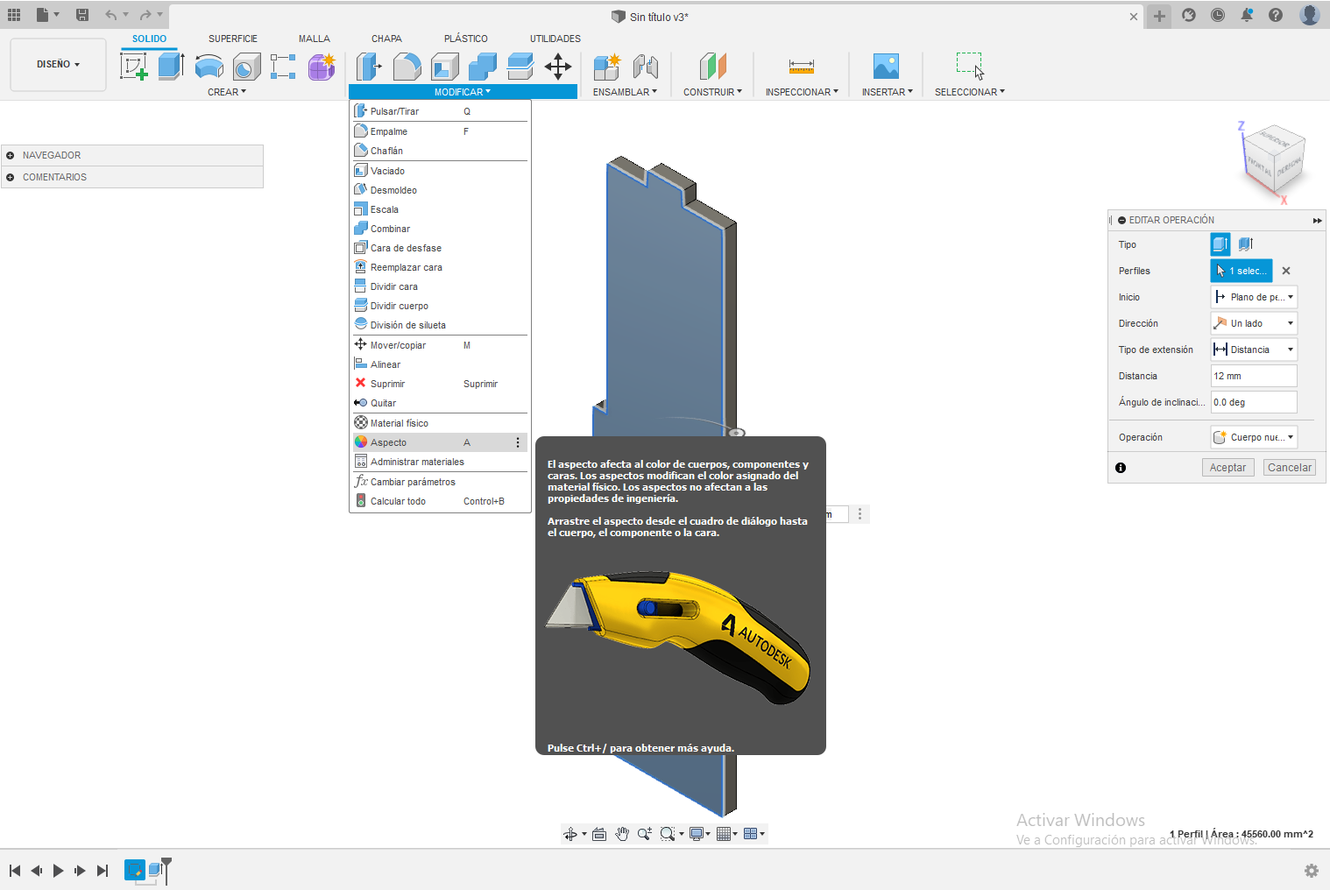Click the construction plane toolbar icon
Screen dimensions: 1330x890
[712, 67]
